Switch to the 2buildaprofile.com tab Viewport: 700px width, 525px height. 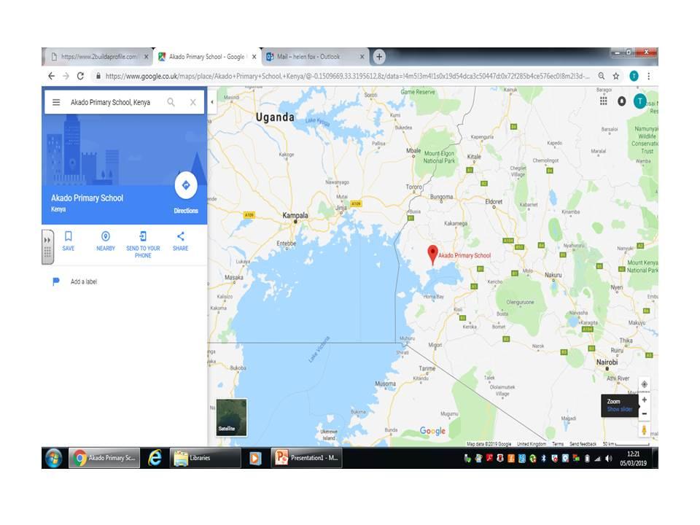click(x=98, y=57)
